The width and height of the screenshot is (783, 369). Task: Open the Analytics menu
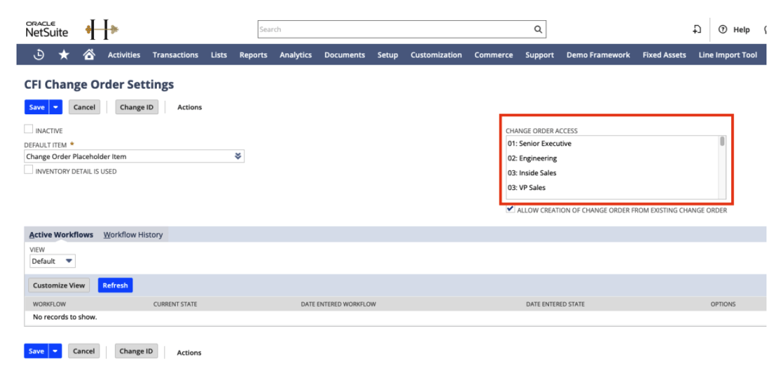296,55
